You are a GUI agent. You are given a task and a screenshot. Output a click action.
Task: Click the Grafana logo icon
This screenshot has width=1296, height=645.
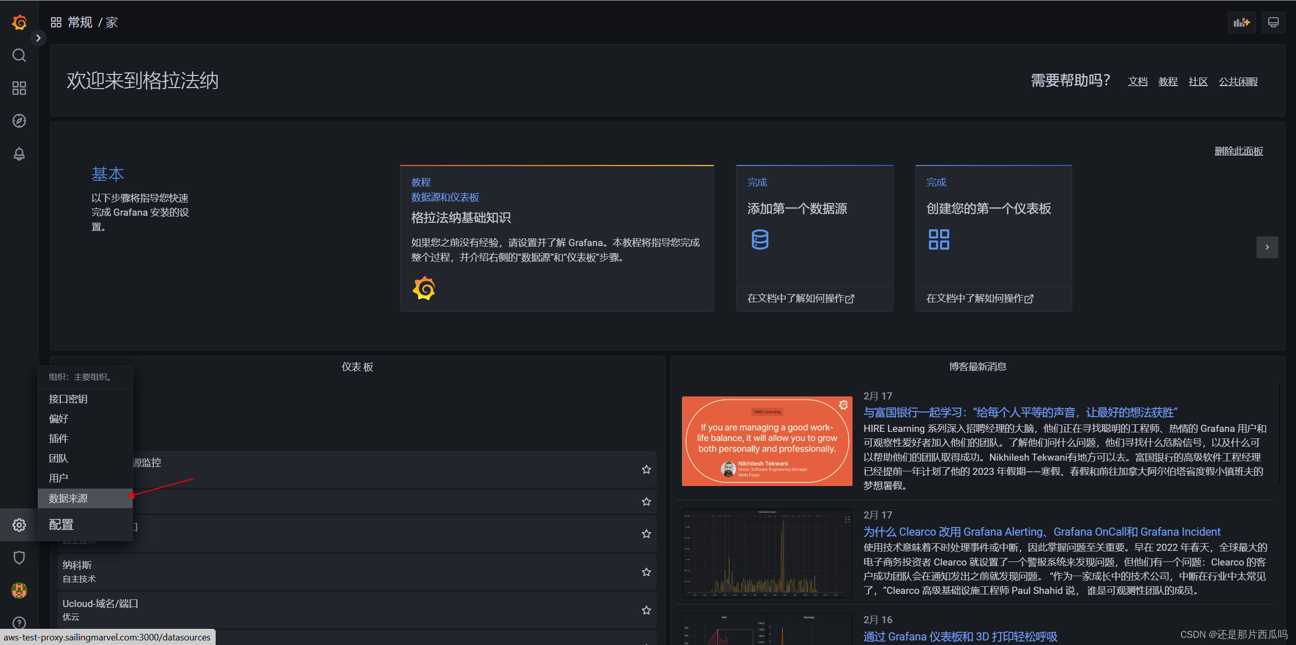19,22
